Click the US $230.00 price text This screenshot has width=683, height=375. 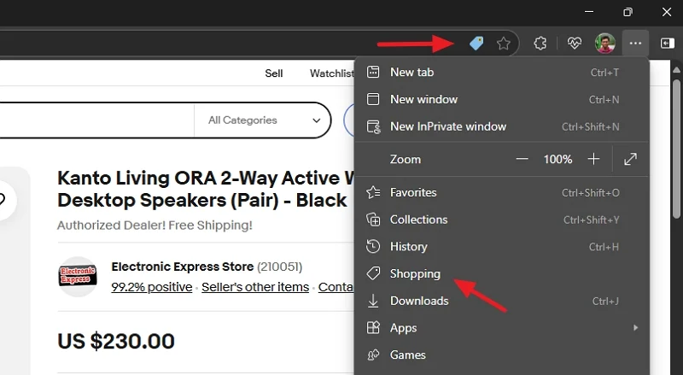point(116,341)
